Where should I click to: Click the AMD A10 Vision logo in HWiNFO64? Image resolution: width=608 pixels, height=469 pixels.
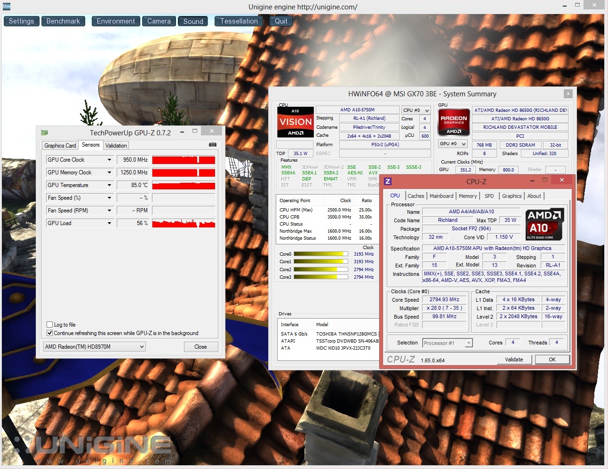[296, 122]
